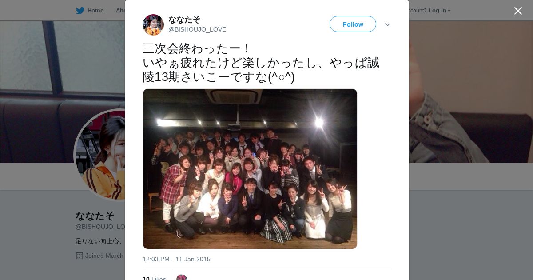Click the profile bio text 足りない向上心

[99, 241]
